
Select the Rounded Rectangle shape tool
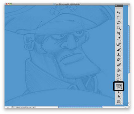coord(119,102)
